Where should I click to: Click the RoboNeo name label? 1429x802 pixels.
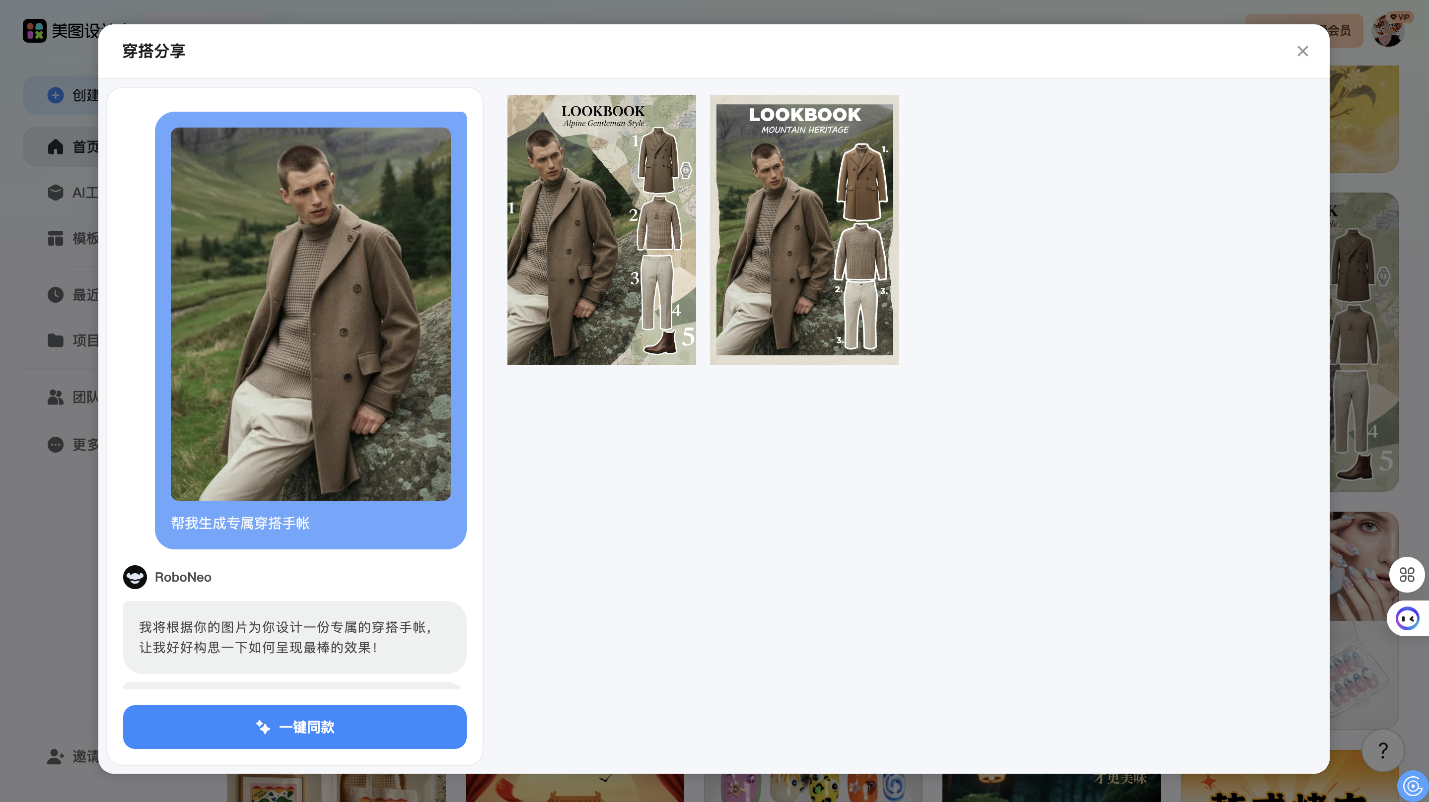[183, 577]
